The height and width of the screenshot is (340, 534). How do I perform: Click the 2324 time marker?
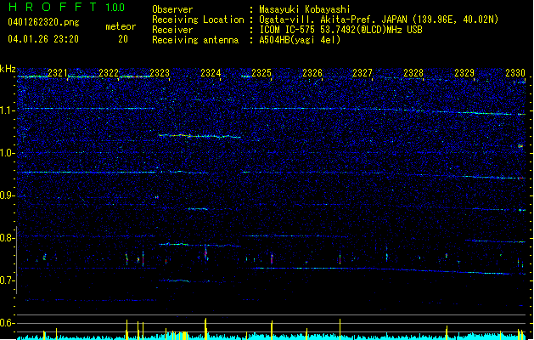coord(211,72)
